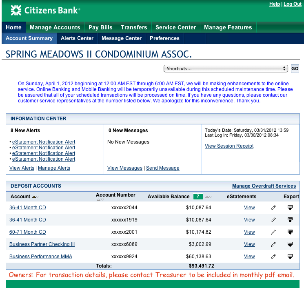
Task: Click the account number xxxxxx9924
Action: [x=124, y=257]
